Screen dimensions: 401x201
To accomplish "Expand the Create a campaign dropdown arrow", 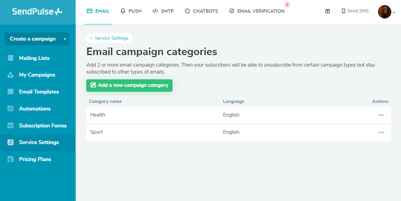I will pyautogui.click(x=65, y=39).
